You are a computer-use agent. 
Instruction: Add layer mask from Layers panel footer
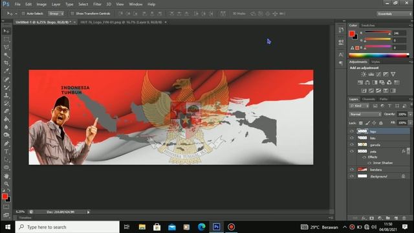[x=371, y=218]
